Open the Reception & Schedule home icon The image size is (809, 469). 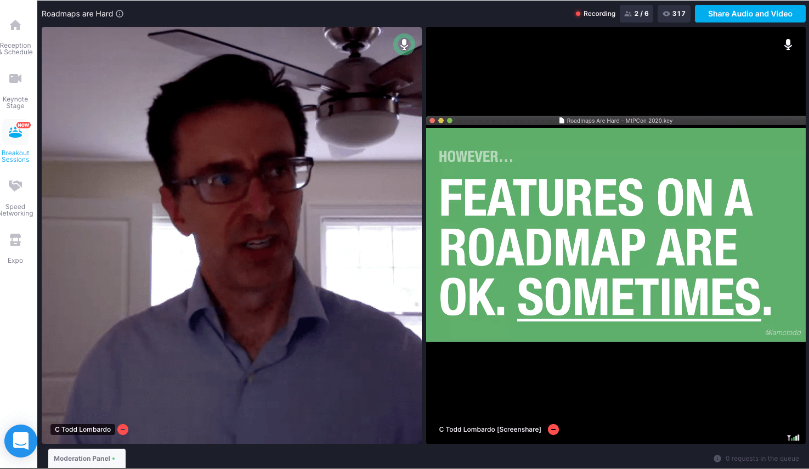tap(15, 25)
